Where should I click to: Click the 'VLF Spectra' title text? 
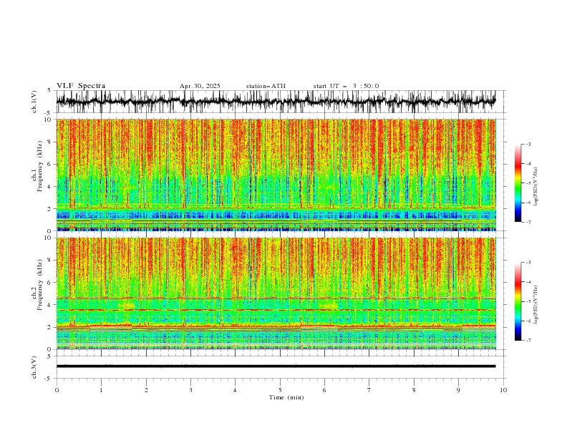(x=81, y=86)
